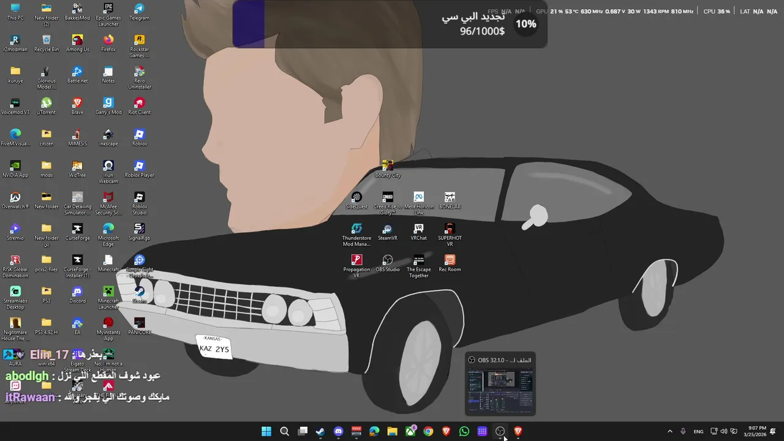784x441 pixels.
Task: Launch VRChat desktop shortcut
Action: (419, 232)
